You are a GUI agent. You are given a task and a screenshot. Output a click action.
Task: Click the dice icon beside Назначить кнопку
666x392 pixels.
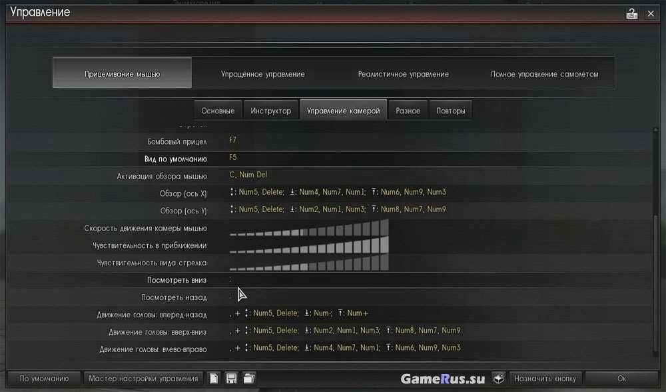pyautogui.click(x=499, y=378)
